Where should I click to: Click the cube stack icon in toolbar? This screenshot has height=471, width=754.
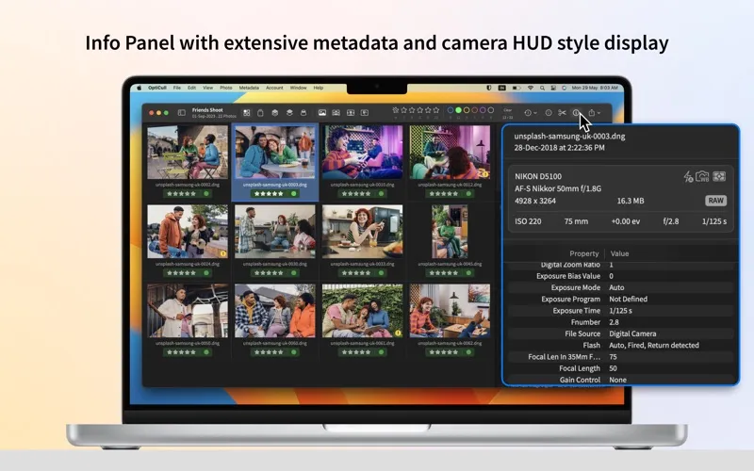[275, 113]
